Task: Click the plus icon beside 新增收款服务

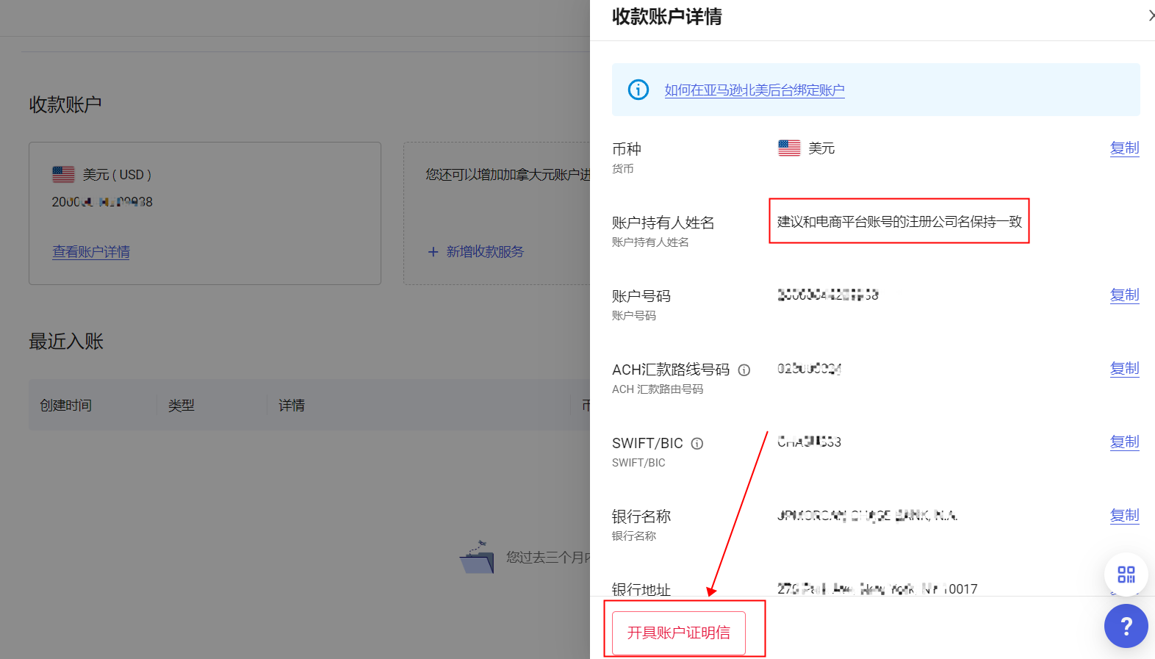Action: (433, 252)
